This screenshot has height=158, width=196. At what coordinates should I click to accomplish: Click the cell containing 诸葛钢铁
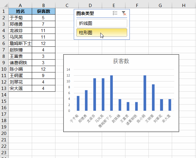(20, 63)
